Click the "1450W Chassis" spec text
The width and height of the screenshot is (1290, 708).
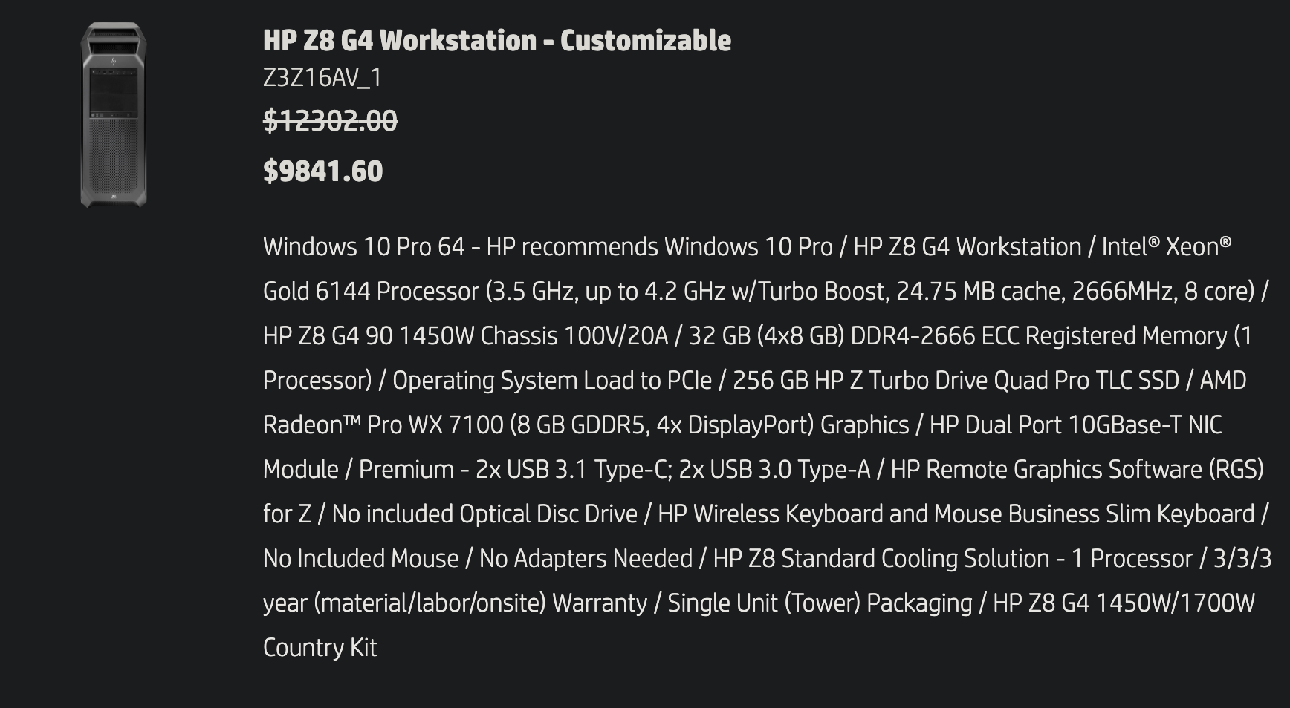coord(478,335)
